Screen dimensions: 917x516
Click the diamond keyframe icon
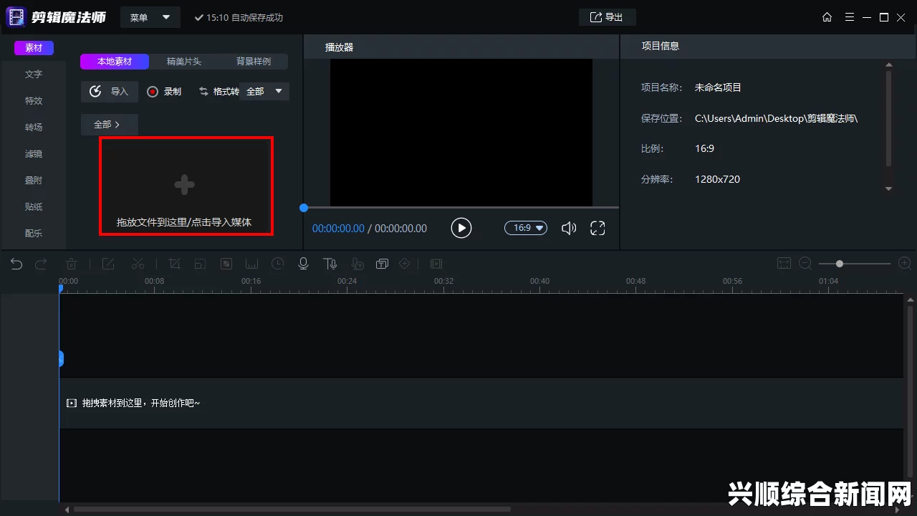[x=405, y=264]
